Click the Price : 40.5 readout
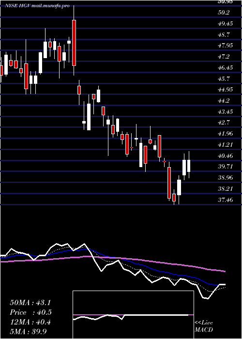242x339 pixels. coord(30,312)
